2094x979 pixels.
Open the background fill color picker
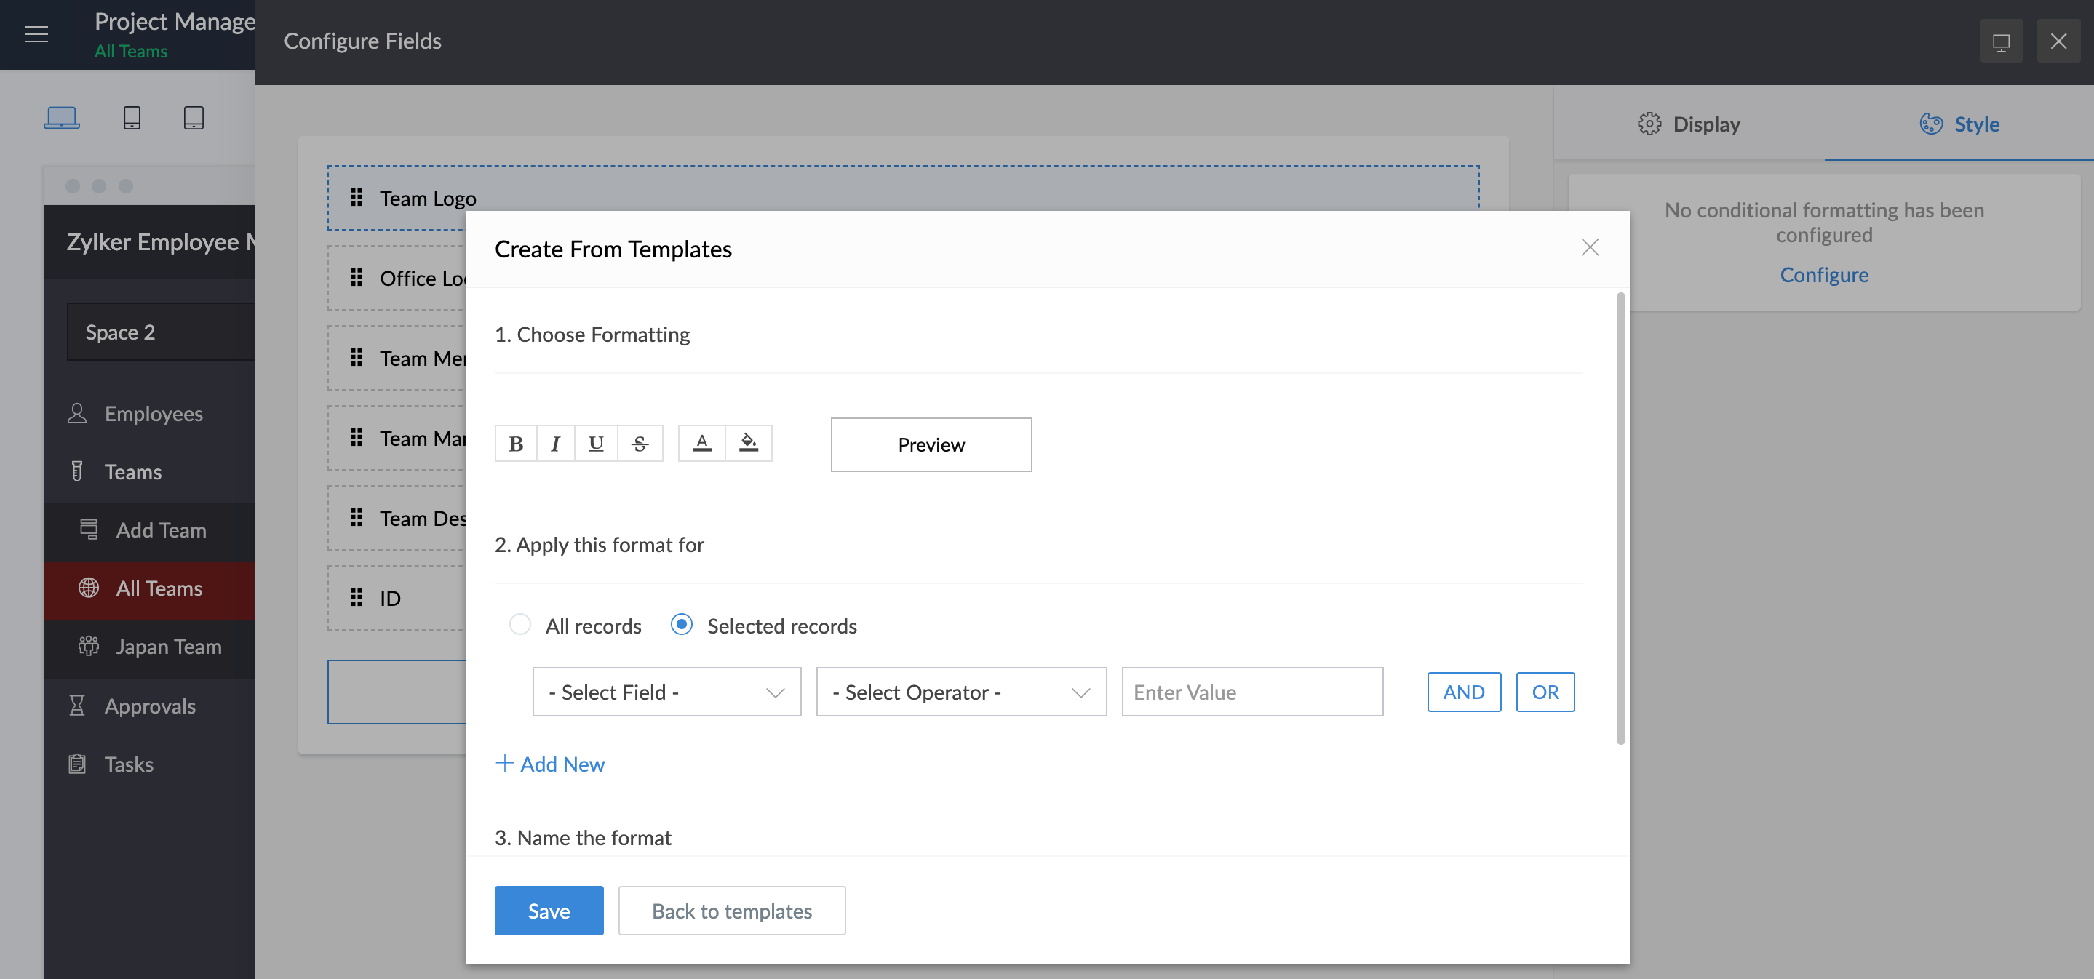[748, 444]
